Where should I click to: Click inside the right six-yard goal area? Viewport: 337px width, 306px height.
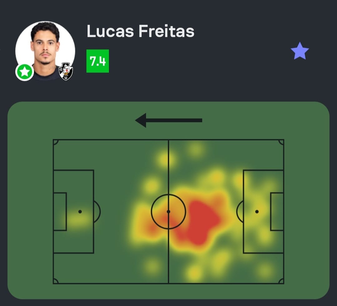pos(277,212)
